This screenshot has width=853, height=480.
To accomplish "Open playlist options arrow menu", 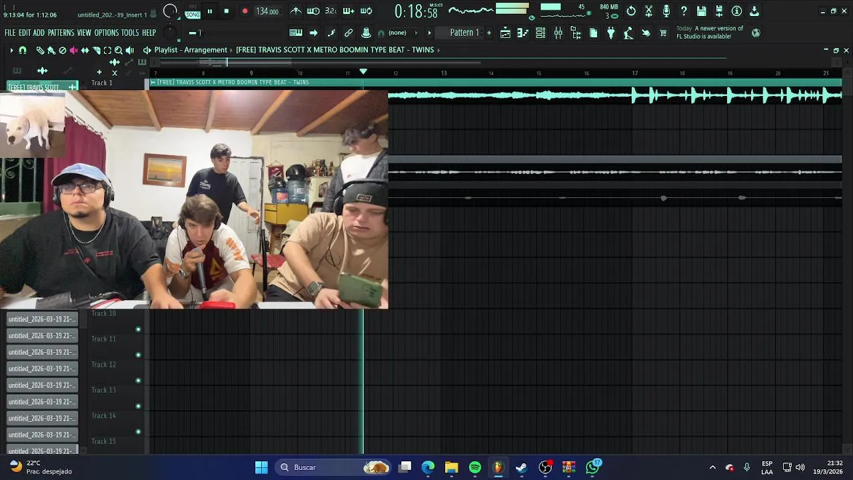I will pyautogui.click(x=11, y=50).
